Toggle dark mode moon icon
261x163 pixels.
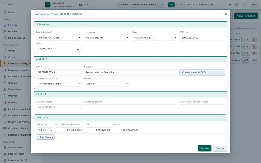coord(244,5)
